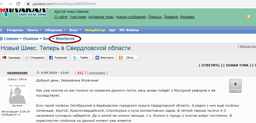Screen dimensions: 256x123
Task: Open the Помощь link
Action: pos(155,17)
